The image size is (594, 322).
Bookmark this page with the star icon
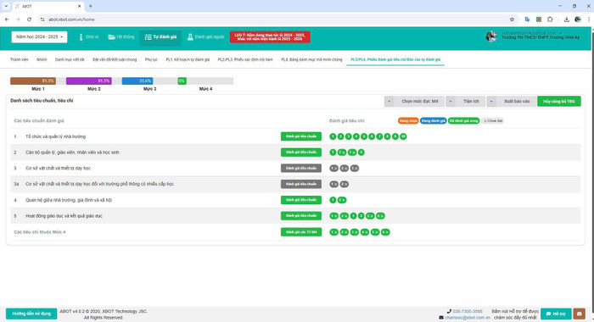[x=512, y=19]
